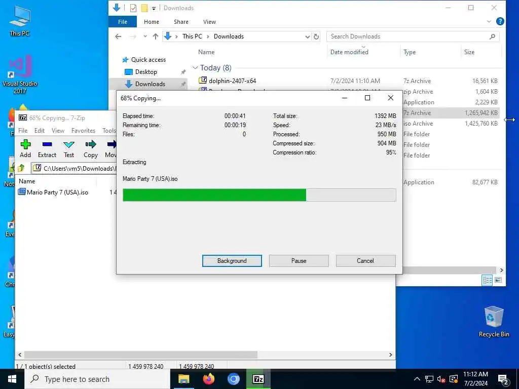
Task: Sort by Date modified column
Action: [349, 52]
